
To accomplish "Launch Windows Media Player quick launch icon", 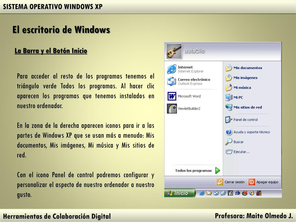I will (x=252, y=193).
